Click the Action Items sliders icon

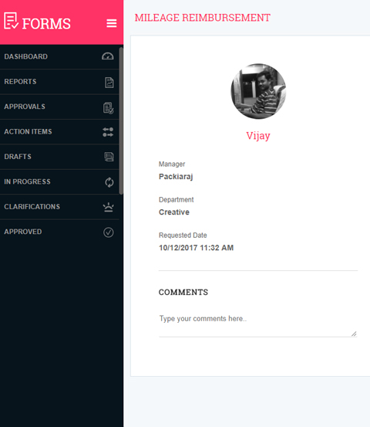tap(108, 132)
